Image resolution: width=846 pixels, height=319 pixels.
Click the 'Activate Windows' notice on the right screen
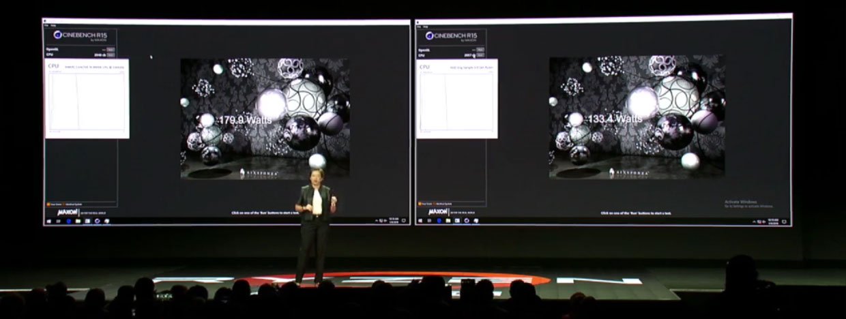(x=749, y=204)
